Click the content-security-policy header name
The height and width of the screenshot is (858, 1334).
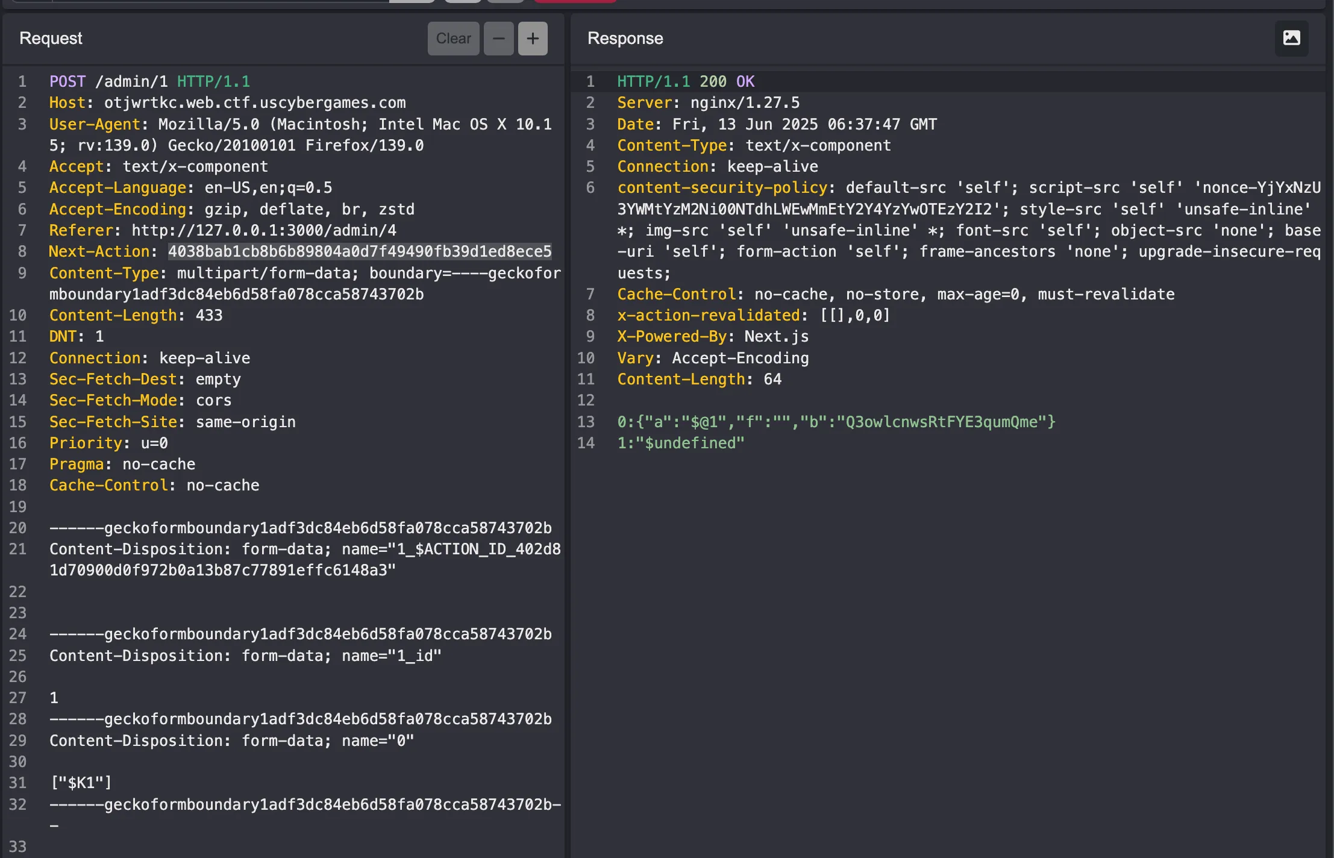point(722,187)
